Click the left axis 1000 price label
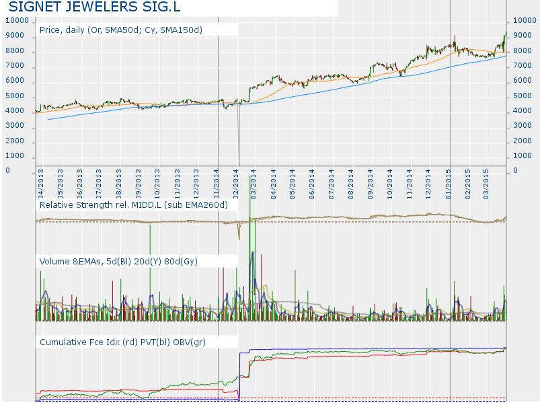 (15, 155)
